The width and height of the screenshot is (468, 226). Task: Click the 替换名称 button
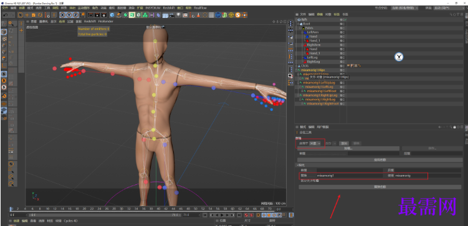click(x=380, y=187)
